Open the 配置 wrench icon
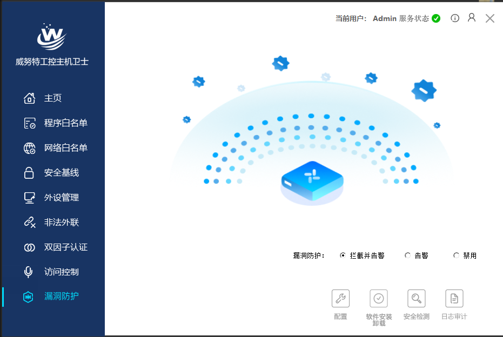 (340, 298)
